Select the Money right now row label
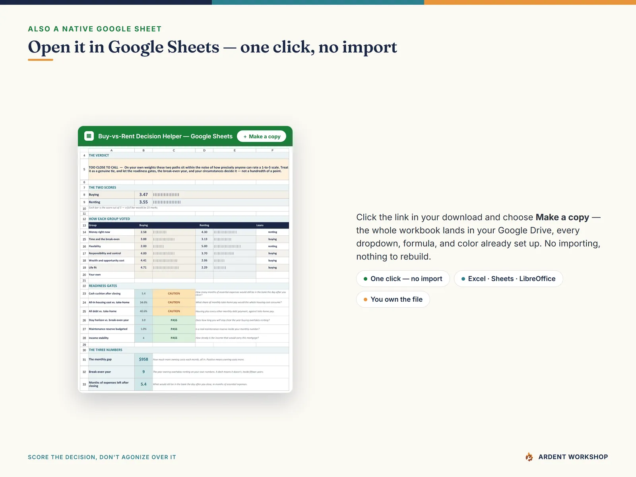 coord(99,232)
